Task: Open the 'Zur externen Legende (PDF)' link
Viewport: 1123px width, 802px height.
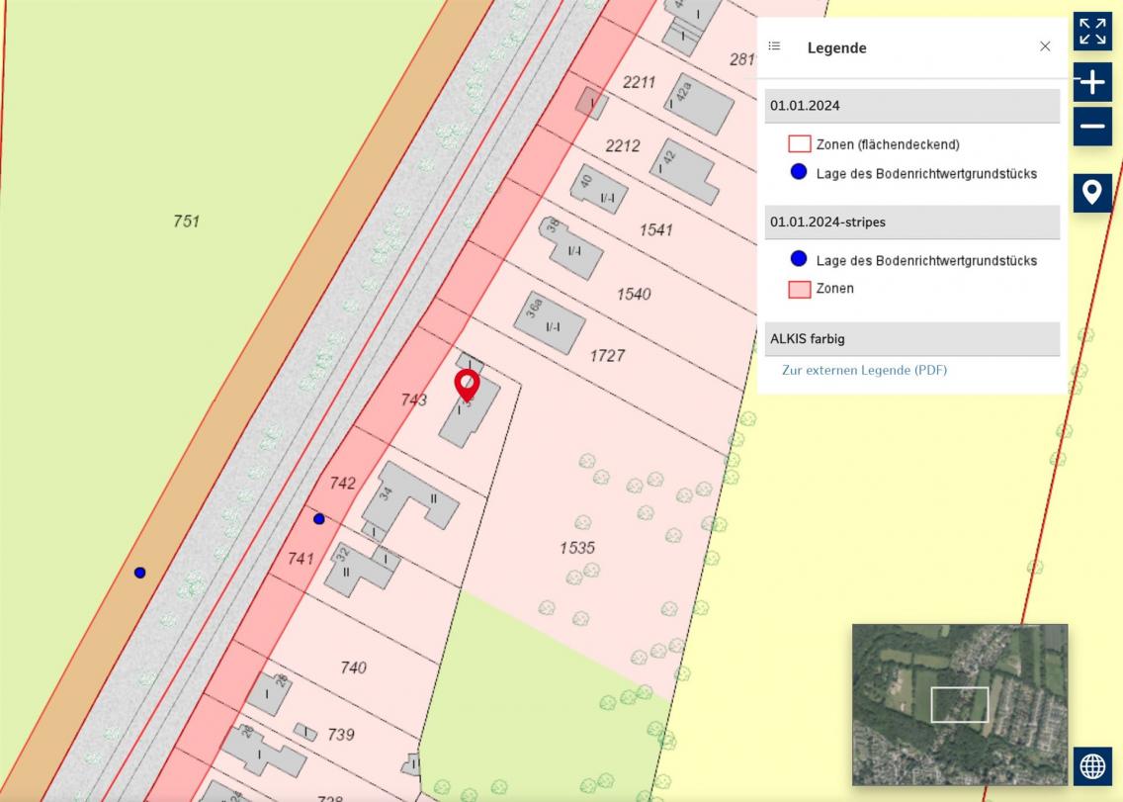Action: [864, 371]
